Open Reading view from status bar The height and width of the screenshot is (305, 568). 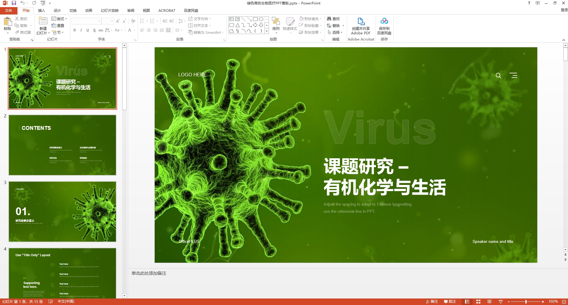tap(489, 301)
